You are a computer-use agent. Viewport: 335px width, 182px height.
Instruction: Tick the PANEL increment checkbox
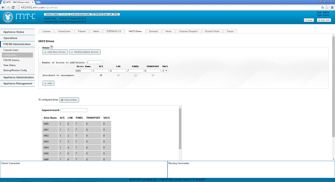[x=135, y=75]
